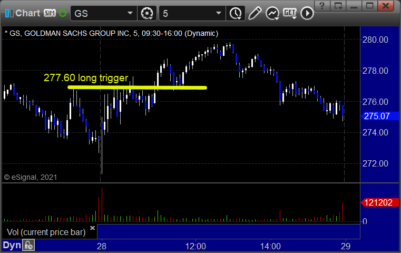
Task: Select the yellow trigger line
Action: (x=137, y=87)
